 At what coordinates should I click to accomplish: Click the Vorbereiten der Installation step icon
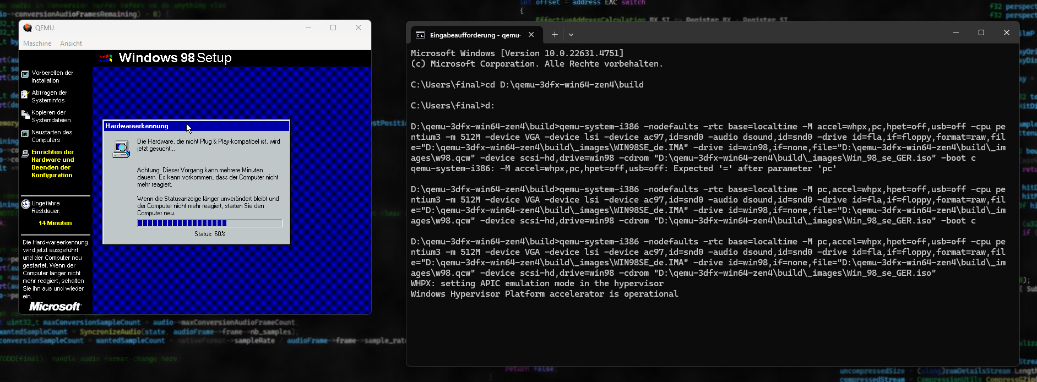click(x=25, y=74)
